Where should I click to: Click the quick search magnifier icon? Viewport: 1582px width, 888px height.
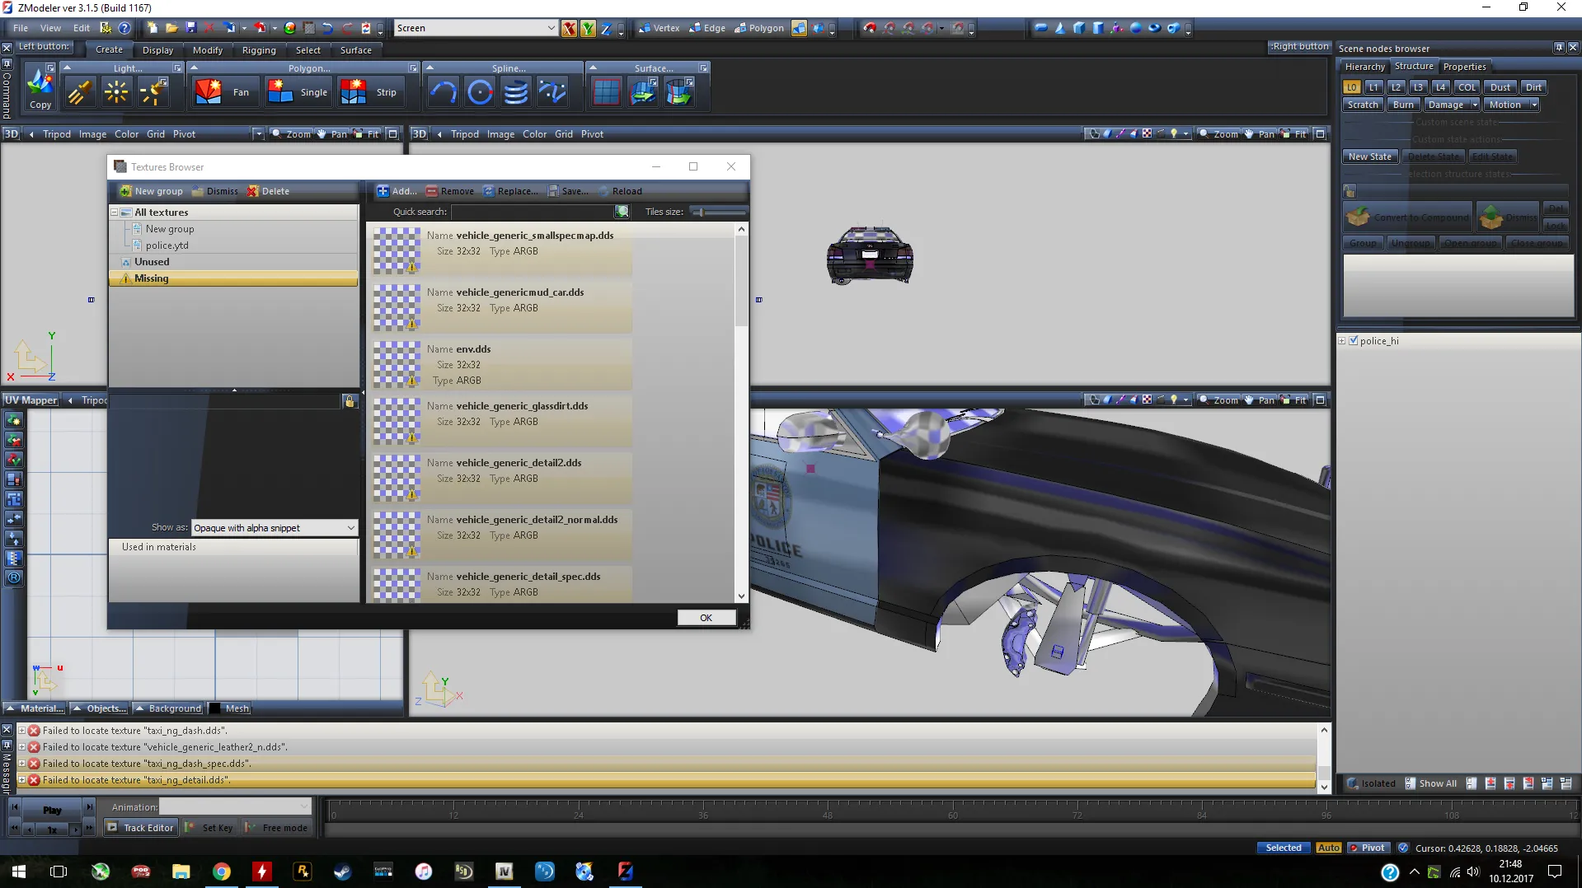click(x=622, y=212)
